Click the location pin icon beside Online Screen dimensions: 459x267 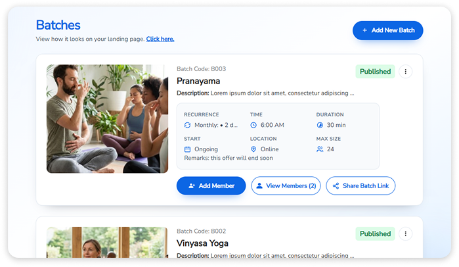click(x=253, y=149)
